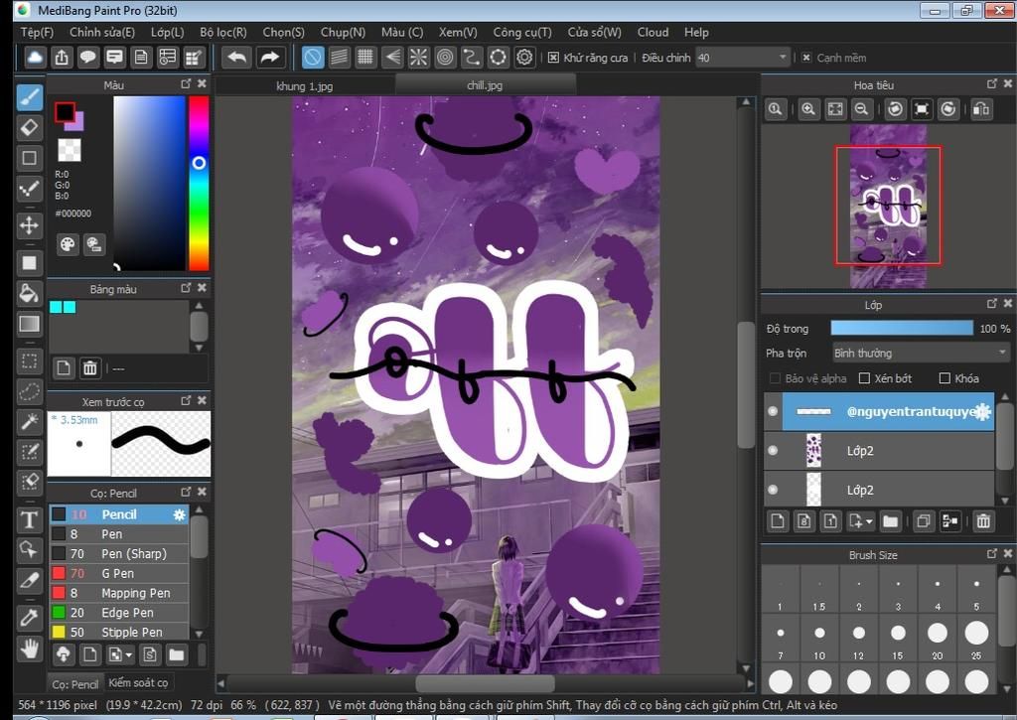
Task: Click the hue slider in Màu panel
Action: (199, 183)
